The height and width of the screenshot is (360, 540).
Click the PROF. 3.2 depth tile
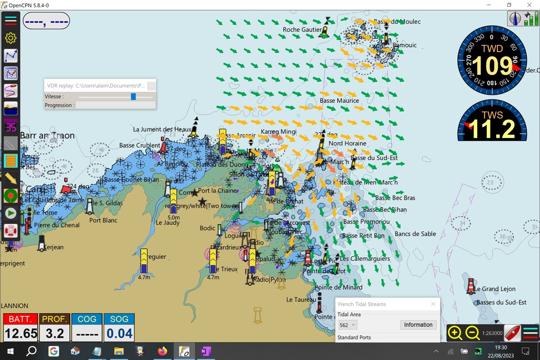coord(54,327)
